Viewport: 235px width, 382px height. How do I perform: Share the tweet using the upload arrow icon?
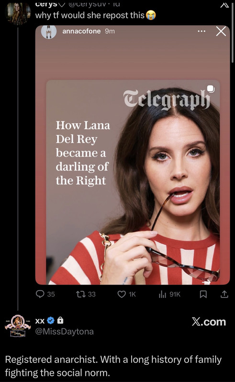pos(224,295)
